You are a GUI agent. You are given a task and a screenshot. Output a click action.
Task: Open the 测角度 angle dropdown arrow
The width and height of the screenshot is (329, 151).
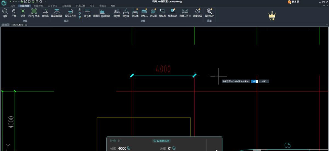click(x=126, y=18)
